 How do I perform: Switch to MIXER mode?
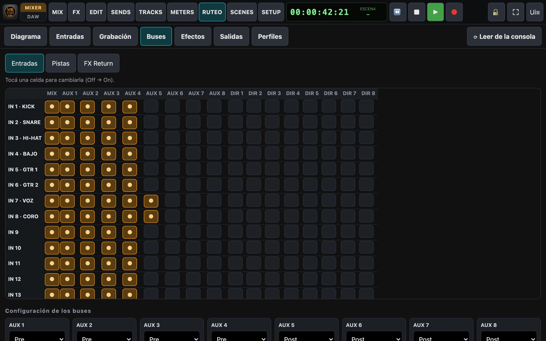[33, 8]
